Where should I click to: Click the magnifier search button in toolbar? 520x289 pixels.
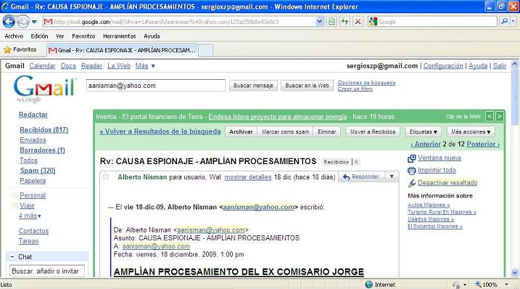(505, 22)
